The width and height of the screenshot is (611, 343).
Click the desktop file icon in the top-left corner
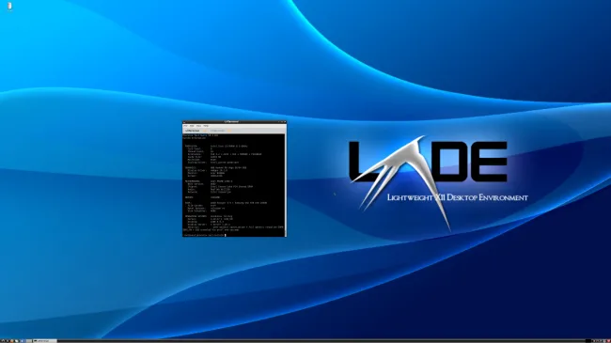pyautogui.click(x=9, y=7)
